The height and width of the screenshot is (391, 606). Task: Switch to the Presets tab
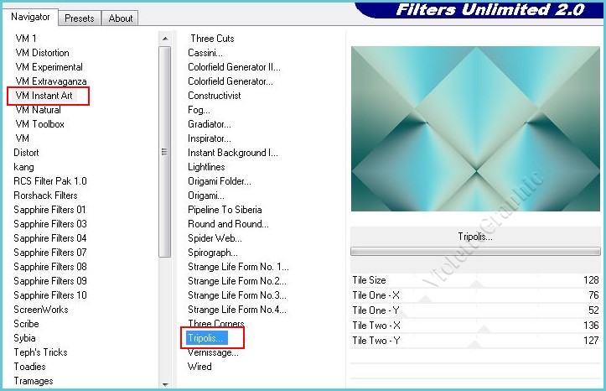tap(80, 18)
